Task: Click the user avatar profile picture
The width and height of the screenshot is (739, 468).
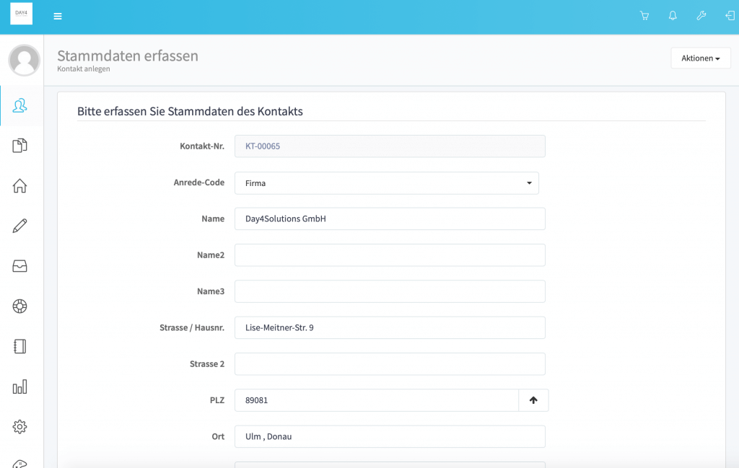Action: click(24, 60)
